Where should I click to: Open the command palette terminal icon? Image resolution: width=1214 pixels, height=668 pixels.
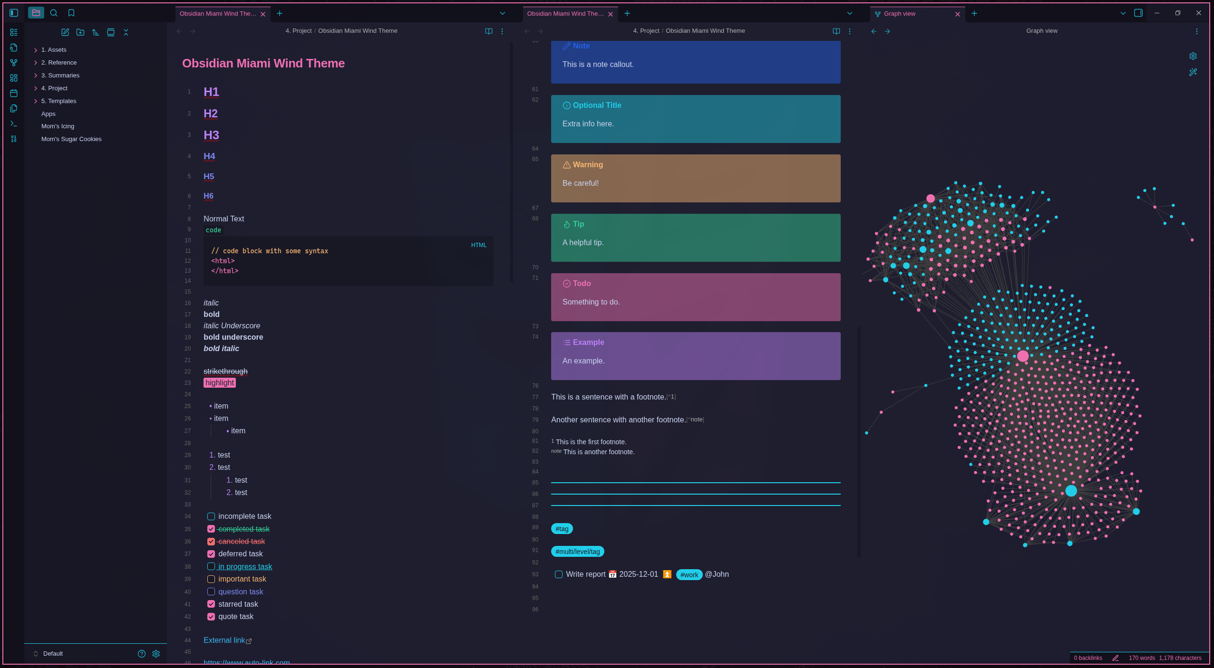[x=14, y=124]
